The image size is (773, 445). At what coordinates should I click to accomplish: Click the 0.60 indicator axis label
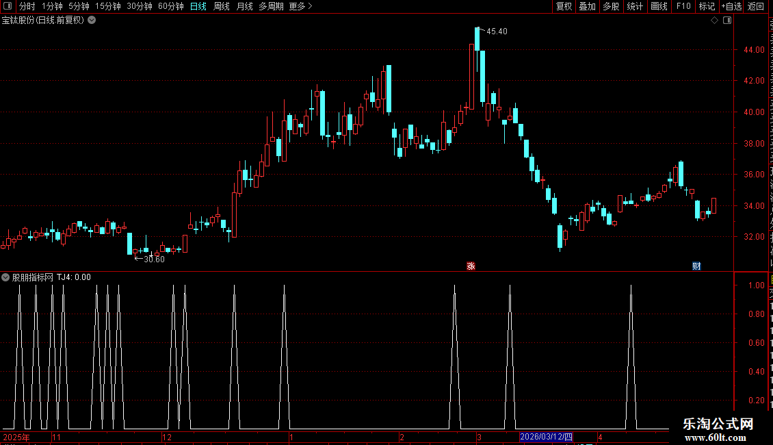pyautogui.click(x=756, y=342)
